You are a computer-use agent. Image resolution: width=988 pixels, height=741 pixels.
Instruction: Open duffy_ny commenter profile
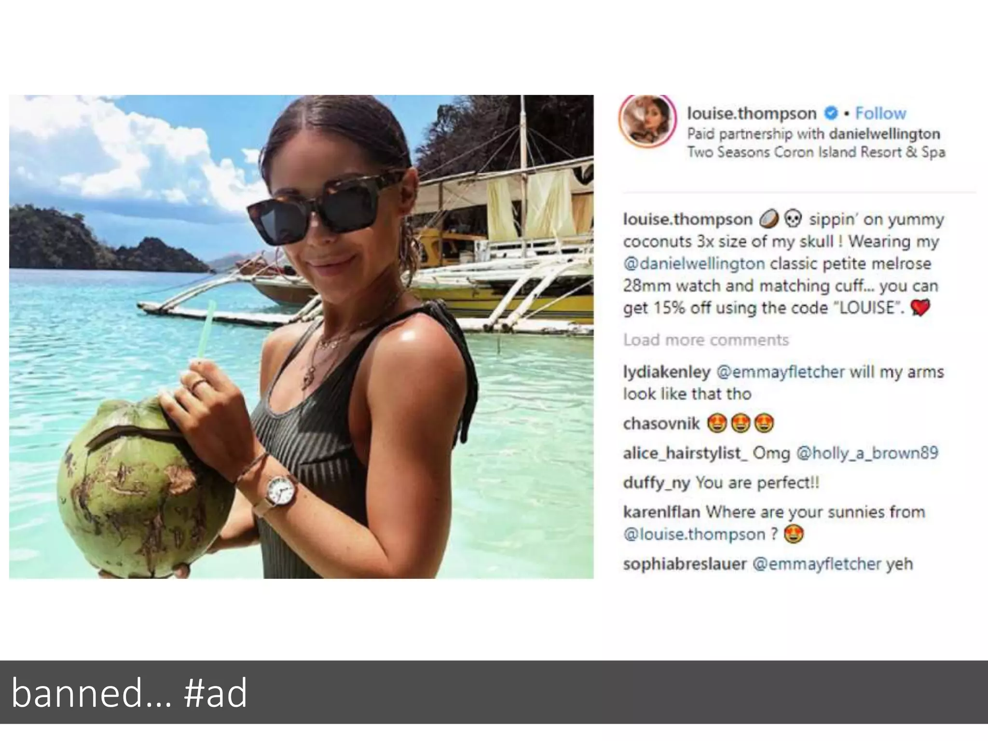coord(657,482)
